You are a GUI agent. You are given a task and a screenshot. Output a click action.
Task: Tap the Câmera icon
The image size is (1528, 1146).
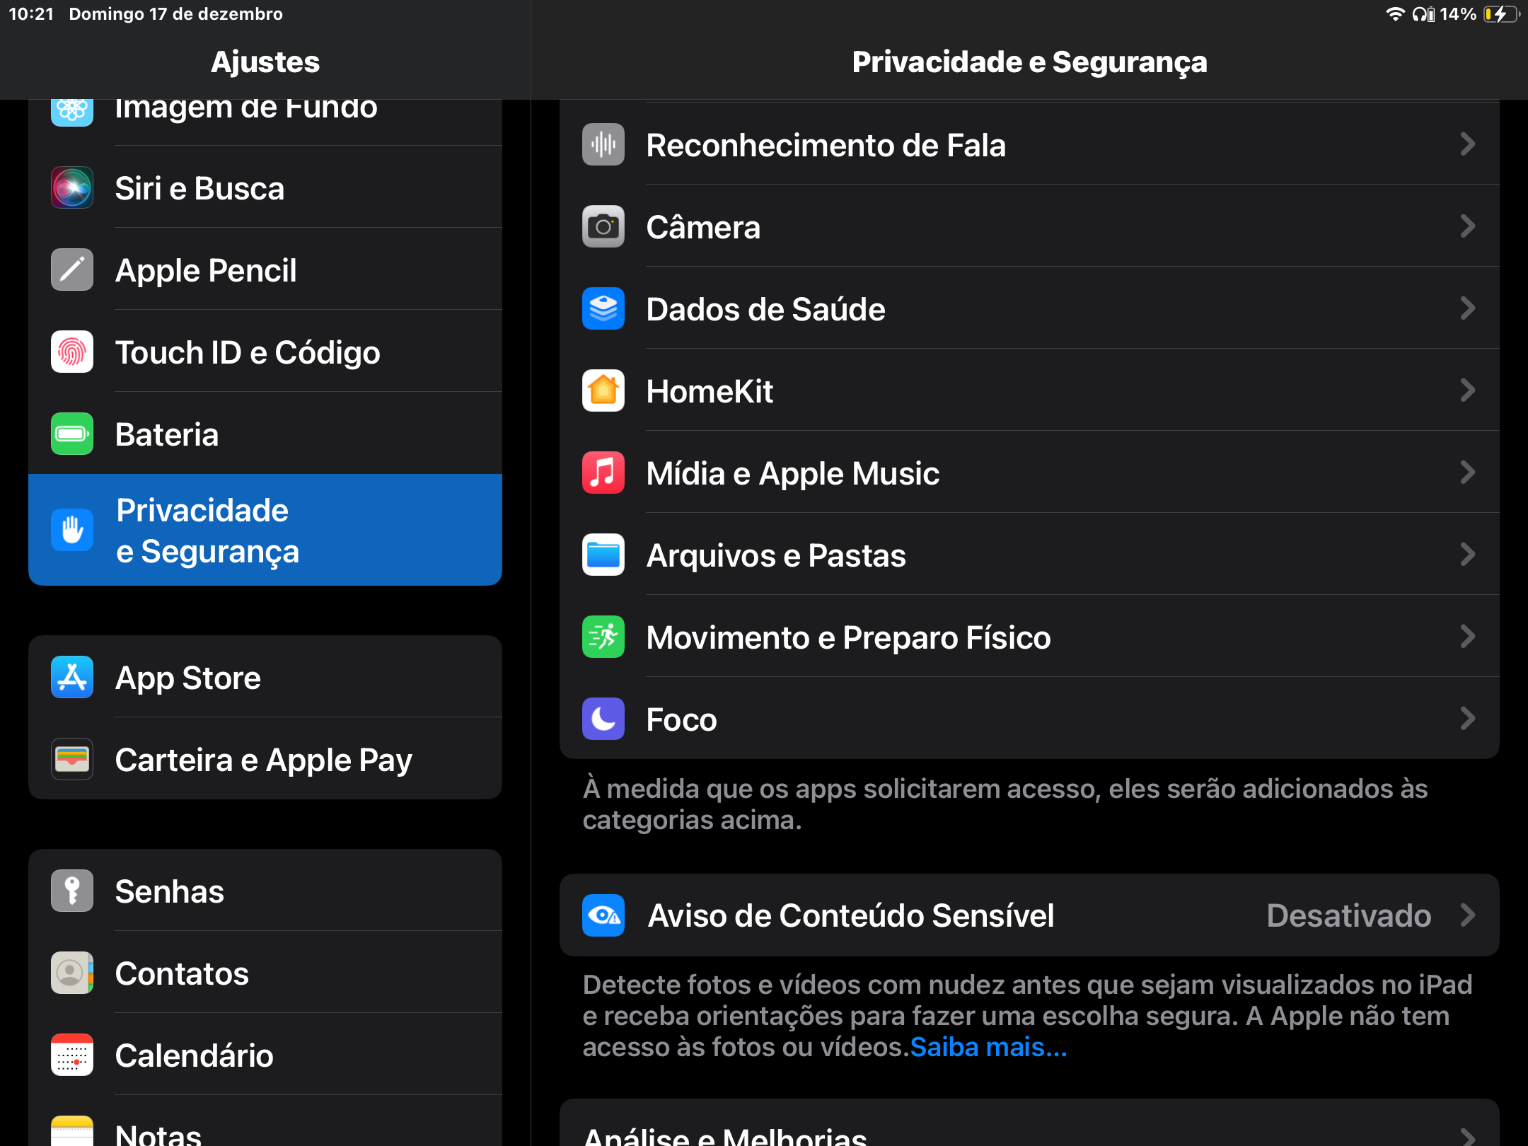tap(603, 226)
